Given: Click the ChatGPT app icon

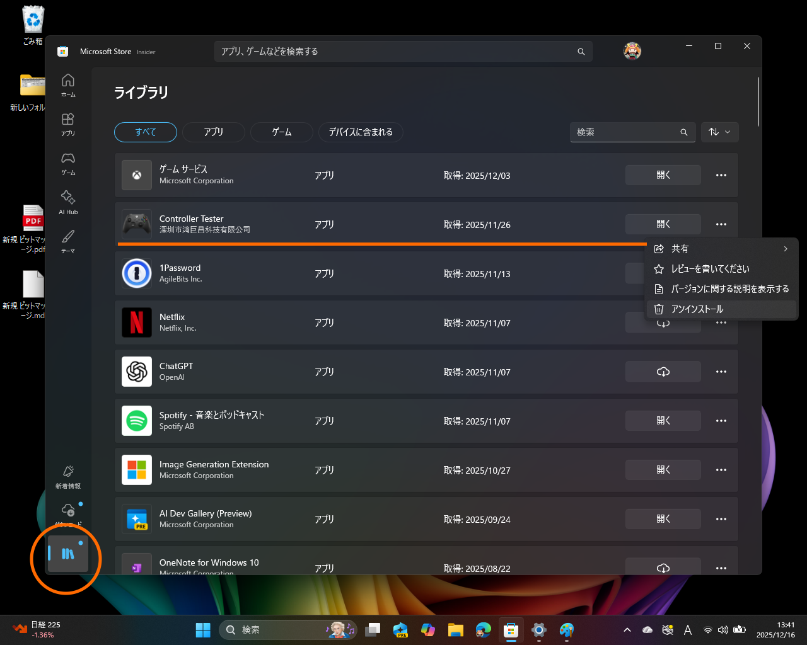Looking at the screenshot, I should click(137, 372).
